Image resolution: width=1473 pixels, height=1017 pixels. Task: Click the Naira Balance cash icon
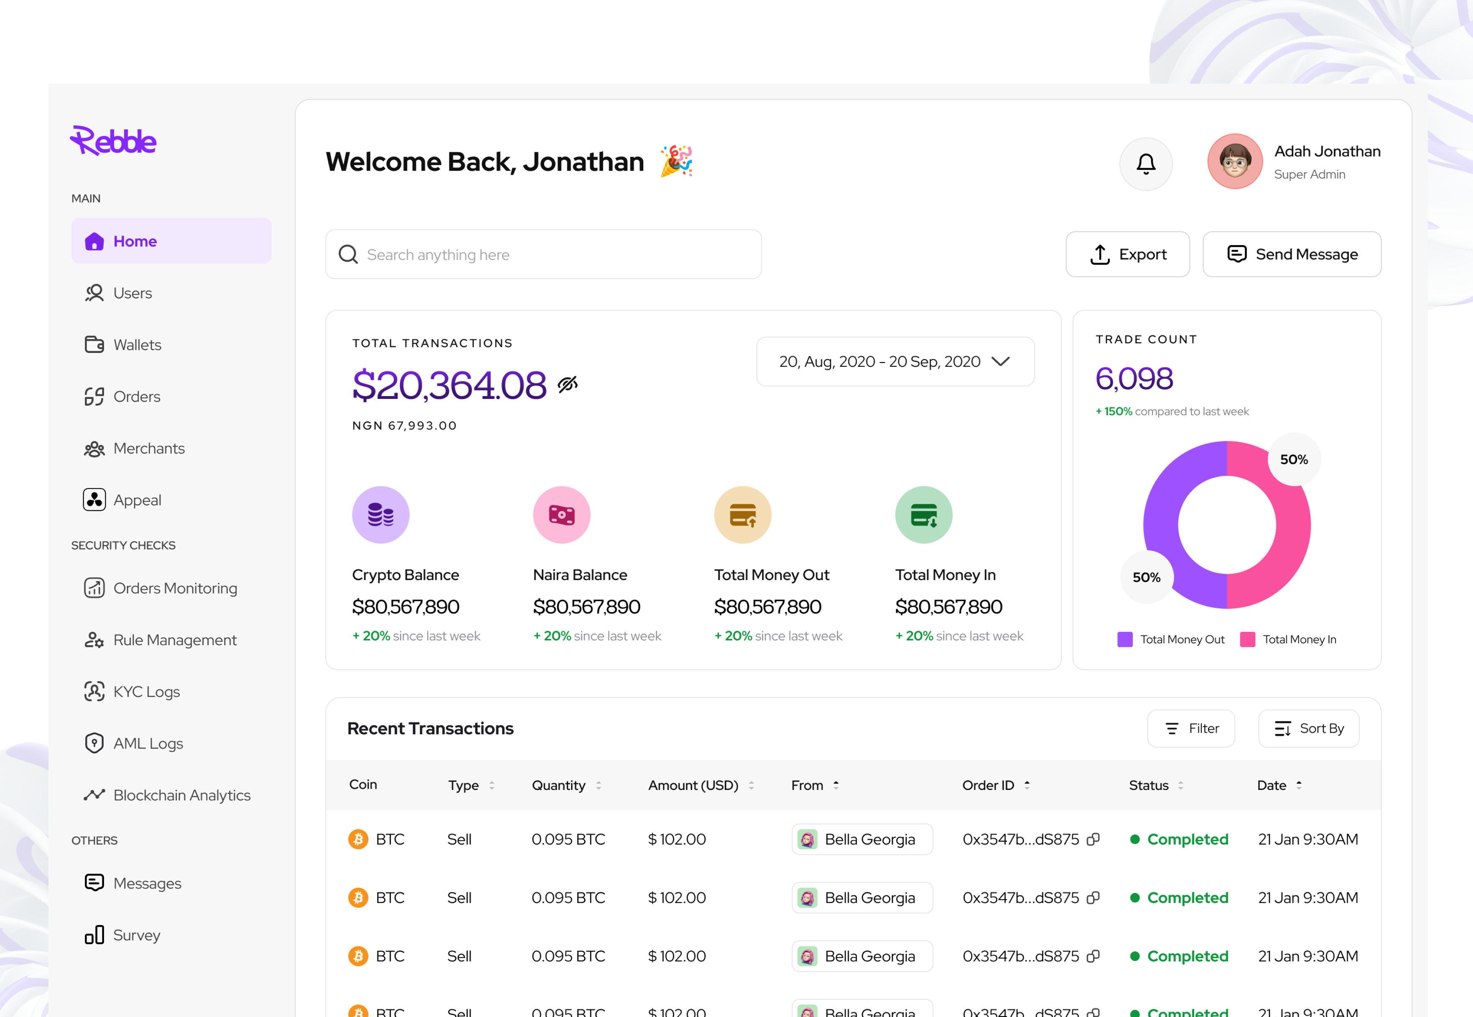click(562, 515)
